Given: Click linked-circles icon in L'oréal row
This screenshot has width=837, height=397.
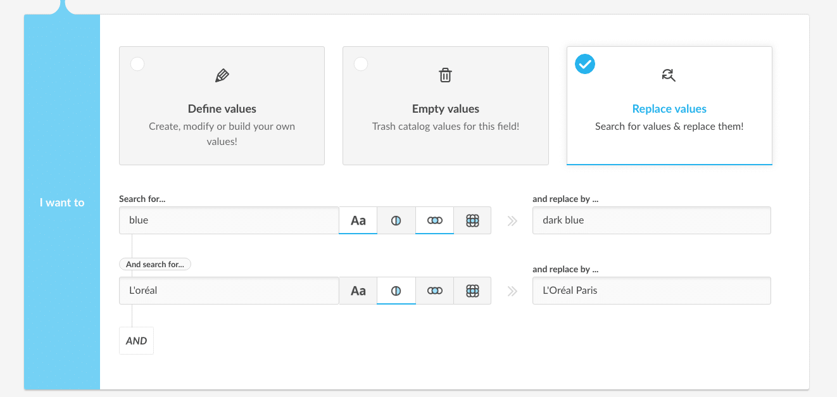Looking at the screenshot, I should click(434, 291).
